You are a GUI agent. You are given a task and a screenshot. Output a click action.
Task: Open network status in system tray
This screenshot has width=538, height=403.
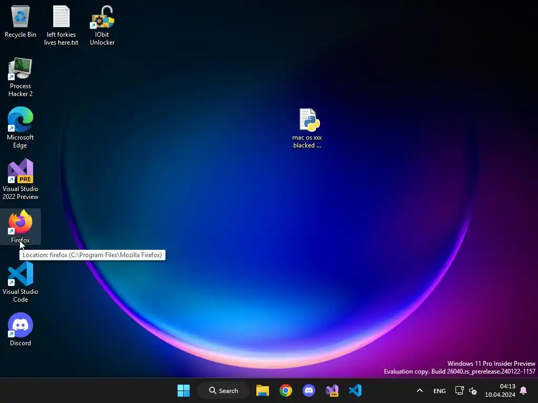pyautogui.click(x=459, y=390)
